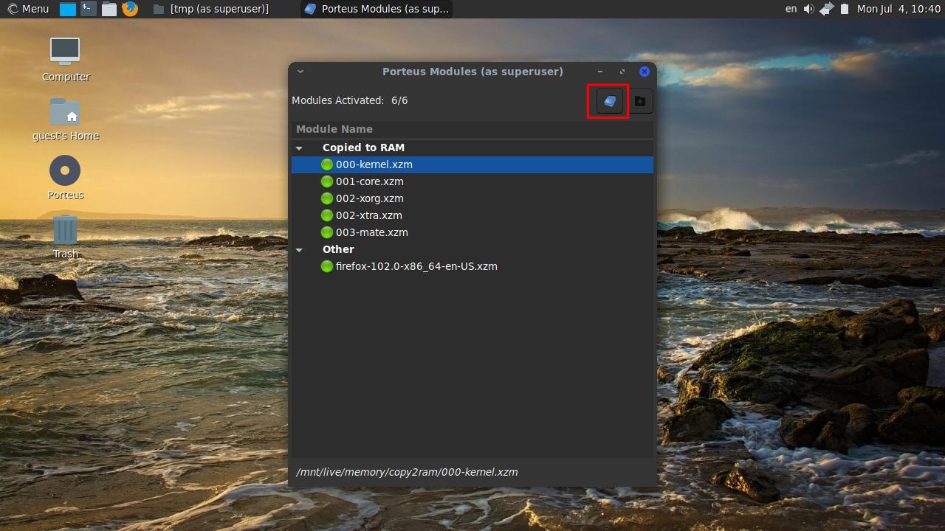The width and height of the screenshot is (945, 531).
Task: Minimize the Porteus Modules window
Action: [x=600, y=72]
